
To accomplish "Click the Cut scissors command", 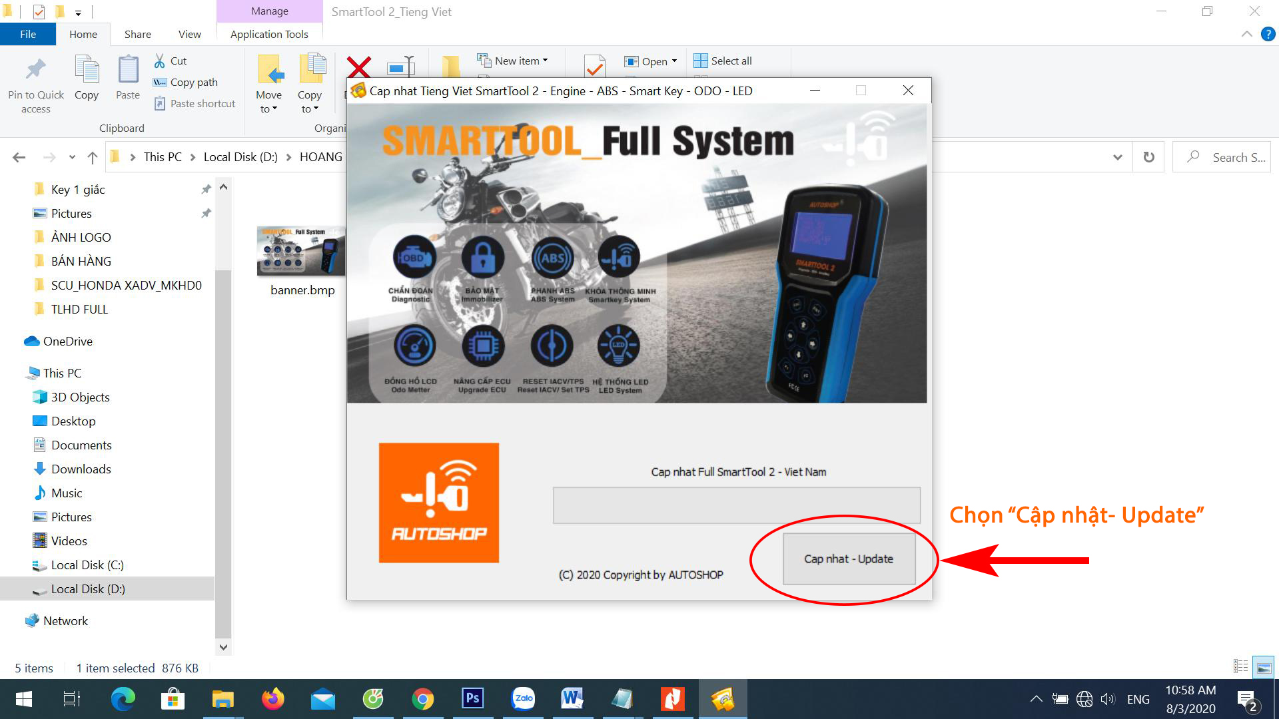I will (x=170, y=61).
